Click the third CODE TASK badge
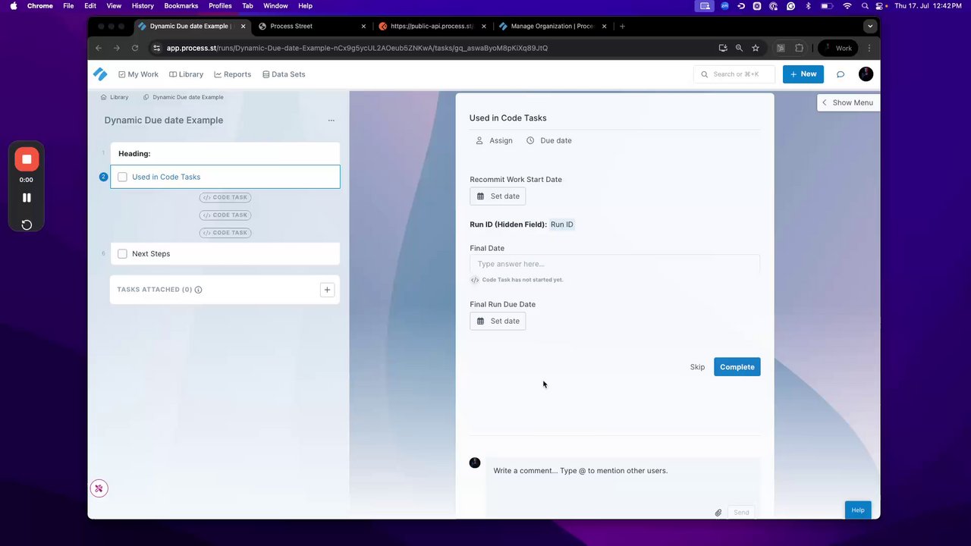This screenshot has width=971, height=546. pyautogui.click(x=225, y=233)
